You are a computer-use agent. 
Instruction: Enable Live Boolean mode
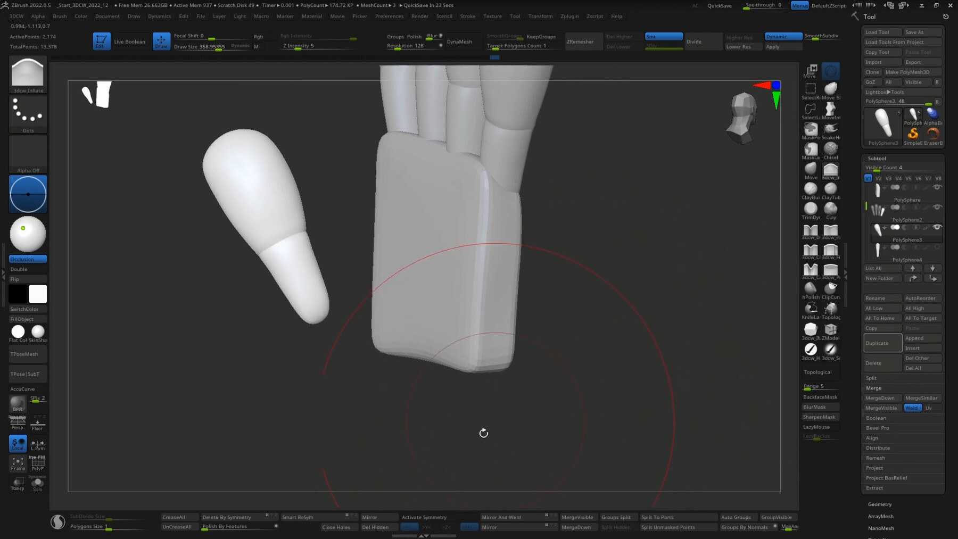click(x=130, y=41)
